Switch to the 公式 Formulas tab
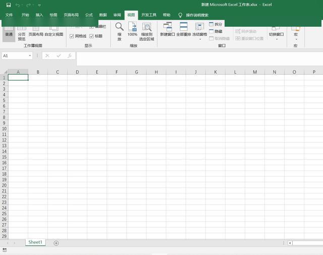The width and height of the screenshot is (323, 255). pos(89,15)
